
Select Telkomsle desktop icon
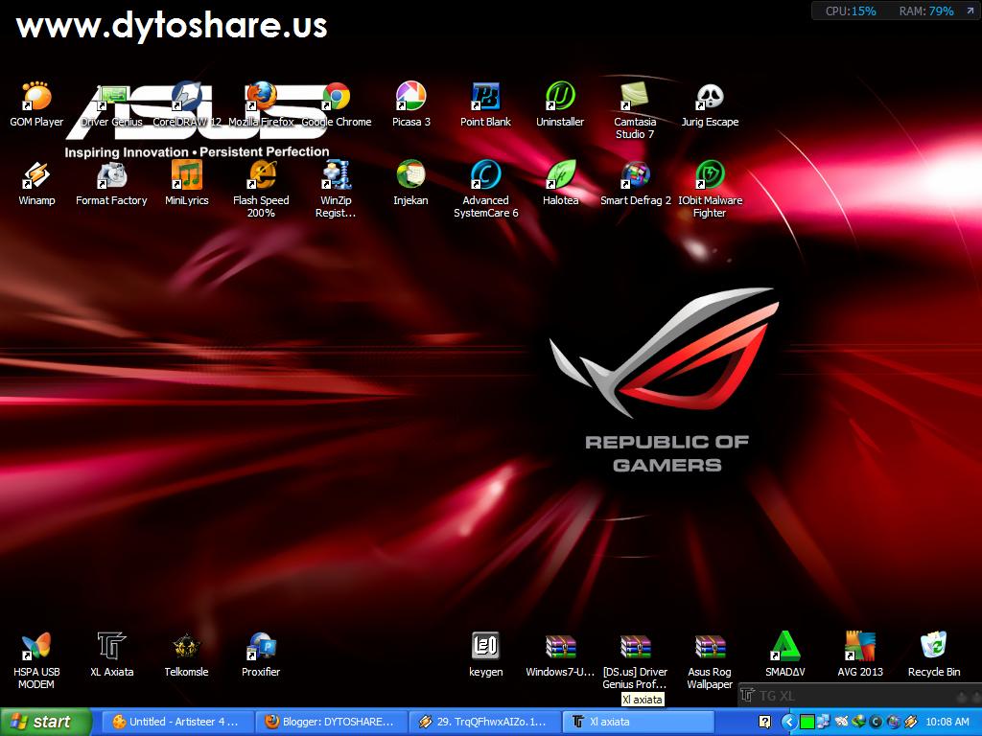point(187,655)
